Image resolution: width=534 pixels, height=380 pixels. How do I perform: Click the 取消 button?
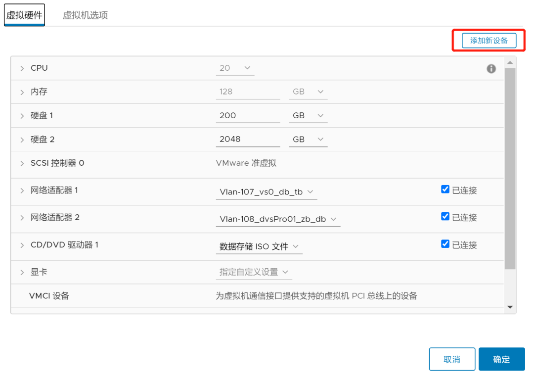[x=452, y=359]
